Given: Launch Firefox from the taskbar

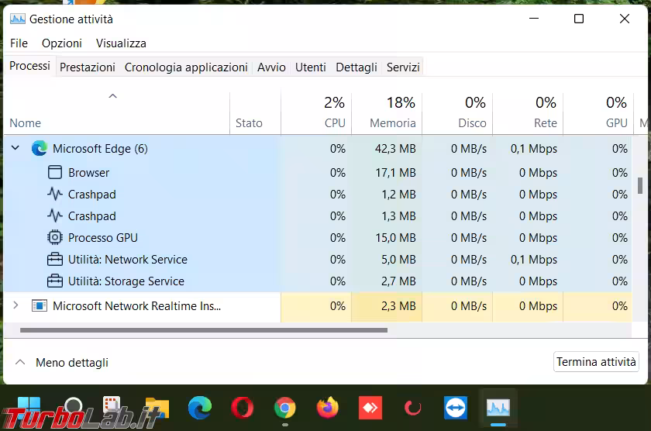Looking at the screenshot, I should point(327,407).
